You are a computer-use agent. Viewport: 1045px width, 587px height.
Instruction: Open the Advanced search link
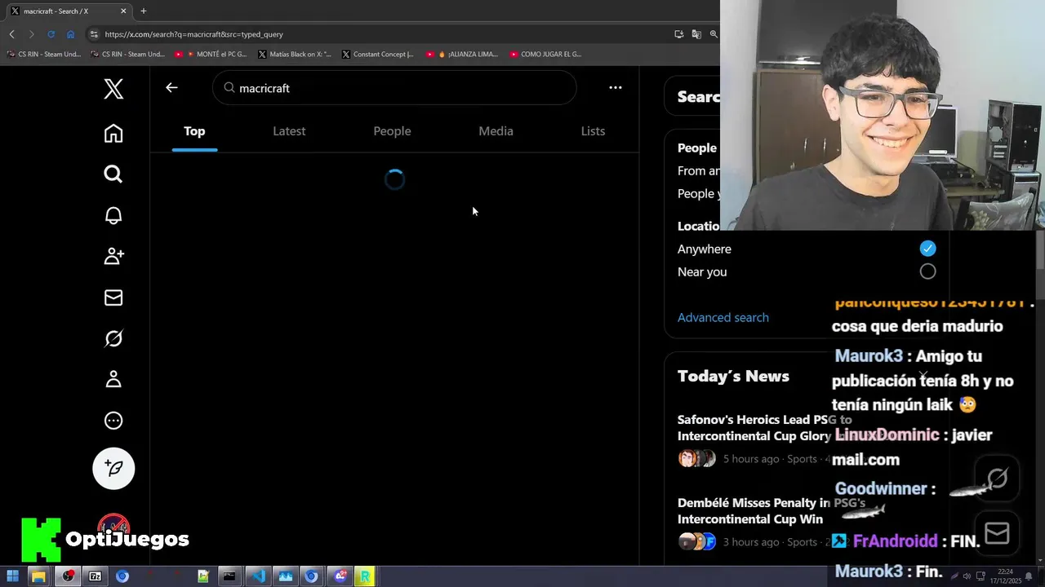tap(723, 317)
